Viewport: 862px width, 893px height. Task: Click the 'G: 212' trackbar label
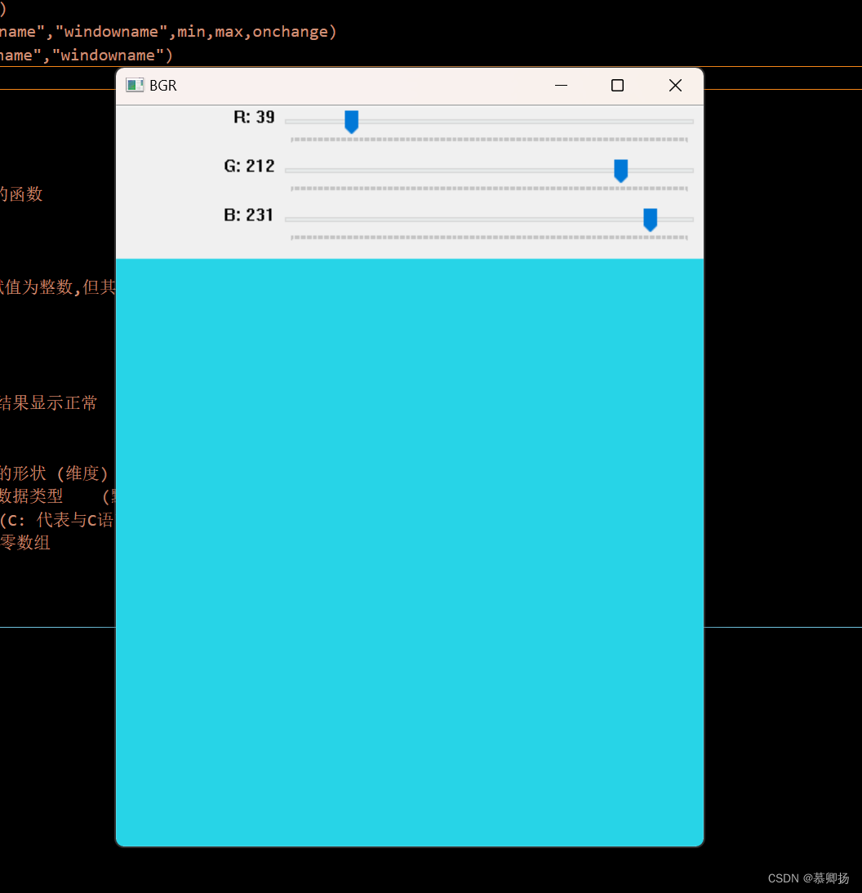(x=250, y=167)
